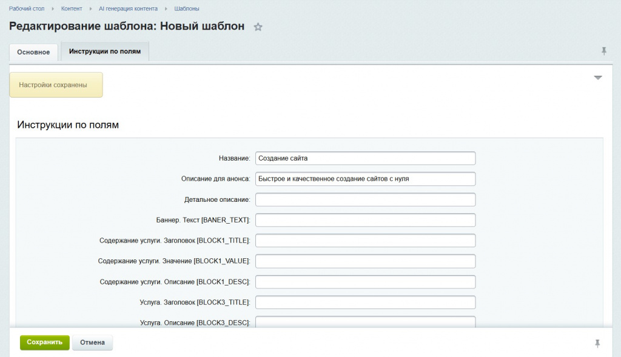621x357 pixels.
Task: Click the Детальное описание input field
Action: point(365,199)
